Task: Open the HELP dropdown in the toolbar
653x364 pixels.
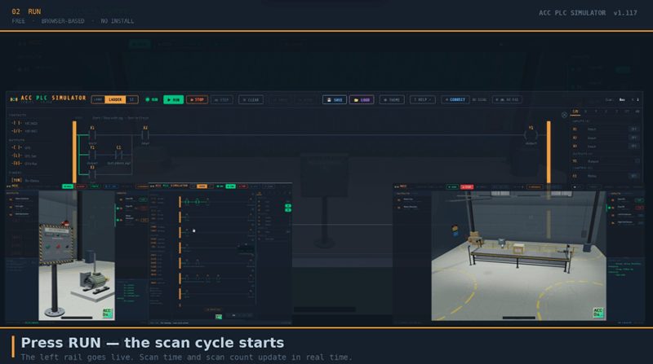Action: click(422, 99)
